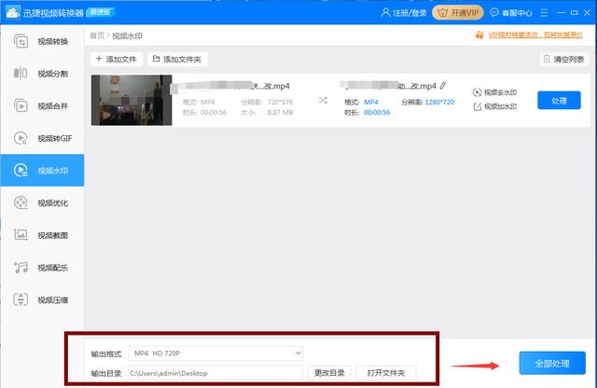Choose 视频加水印 for the video
Viewport: 597px width, 388px height.
click(x=494, y=106)
